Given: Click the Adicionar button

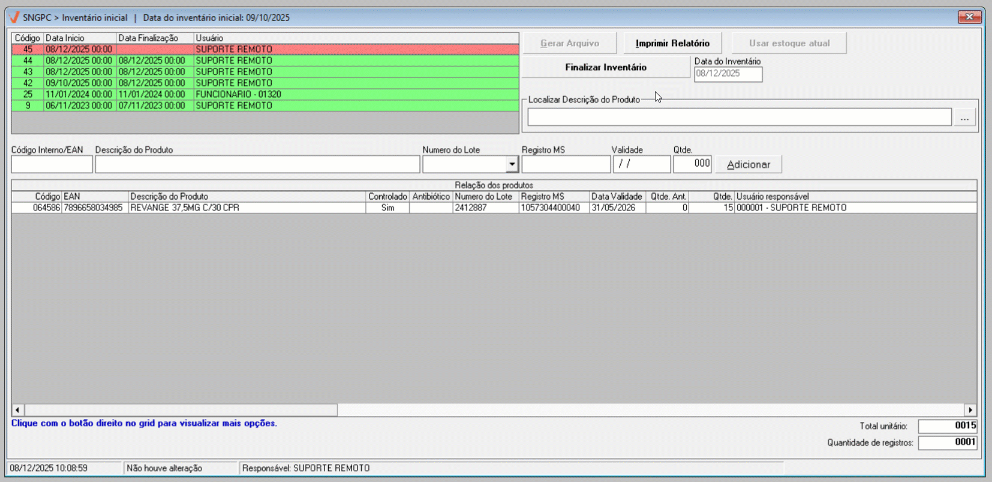Looking at the screenshot, I should 748,164.
